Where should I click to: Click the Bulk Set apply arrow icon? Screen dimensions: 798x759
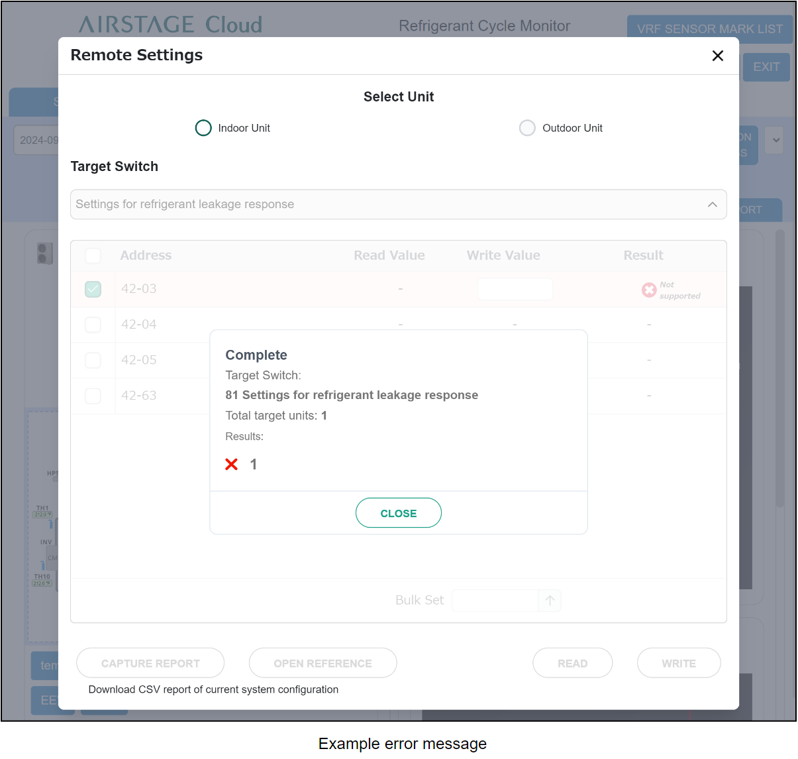click(x=550, y=601)
